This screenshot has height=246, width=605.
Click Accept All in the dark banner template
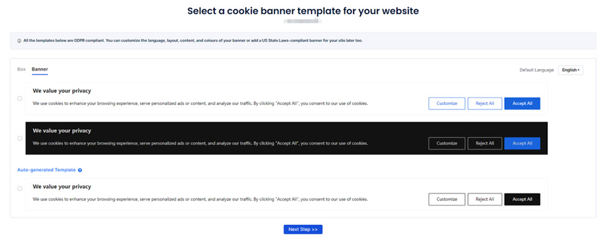pyautogui.click(x=522, y=143)
